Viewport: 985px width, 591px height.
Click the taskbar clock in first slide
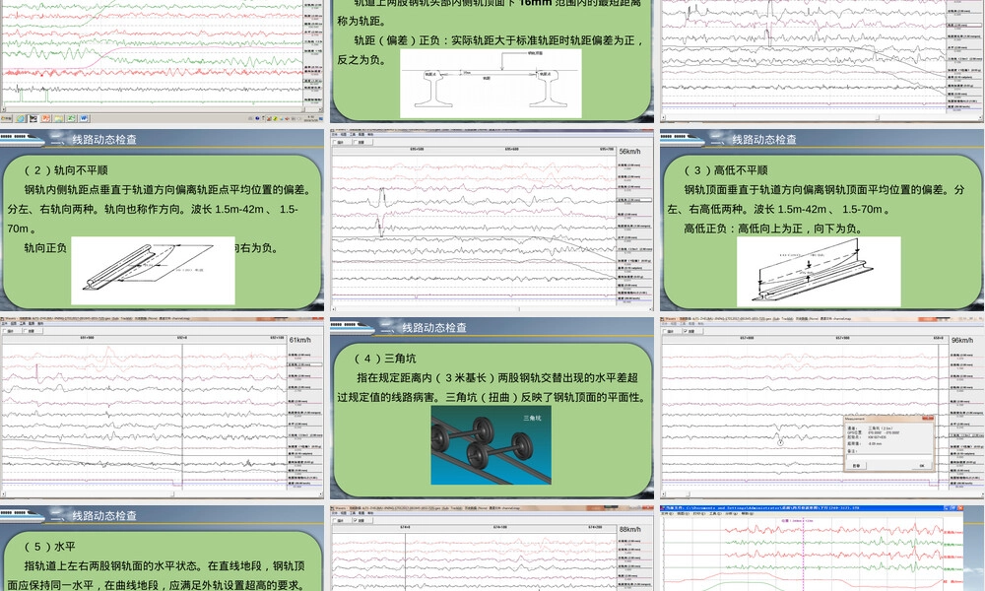coord(311,119)
